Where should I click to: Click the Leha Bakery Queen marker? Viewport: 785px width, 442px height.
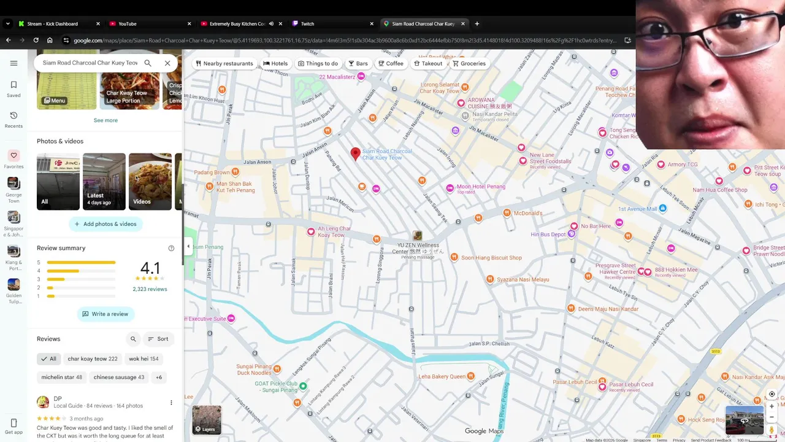coord(470,376)
